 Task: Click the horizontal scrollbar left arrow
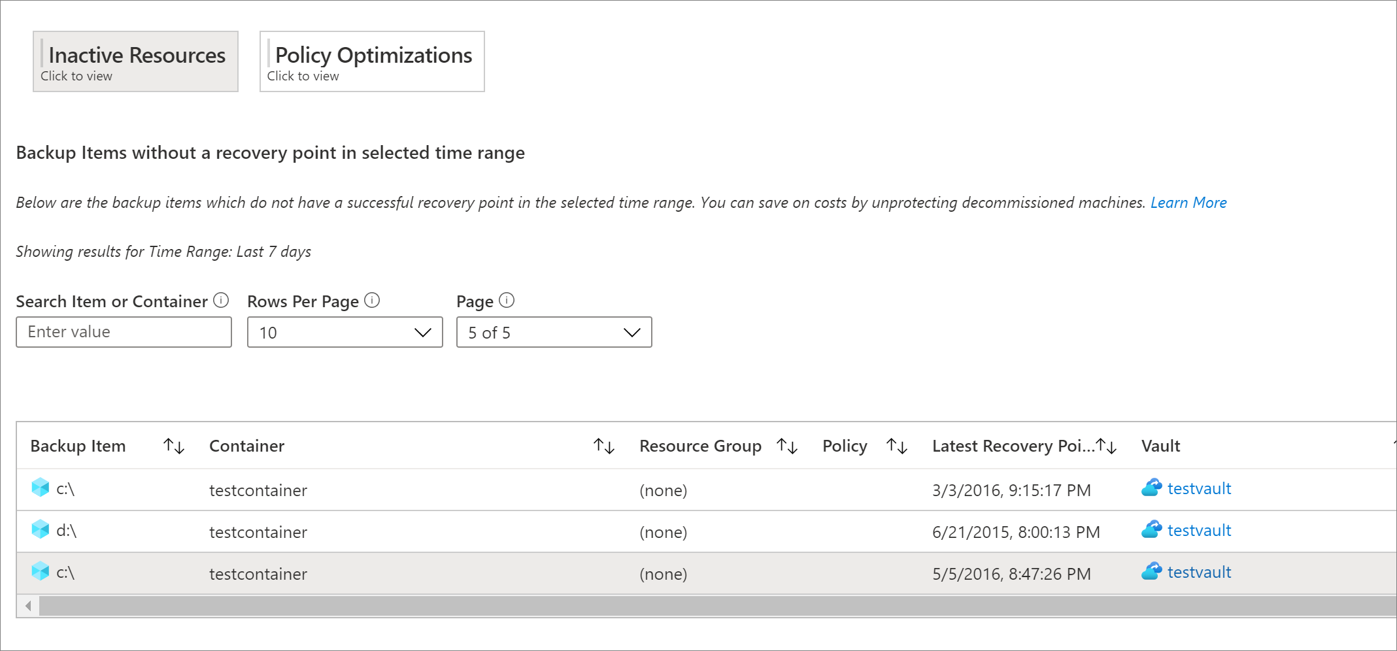28,606
